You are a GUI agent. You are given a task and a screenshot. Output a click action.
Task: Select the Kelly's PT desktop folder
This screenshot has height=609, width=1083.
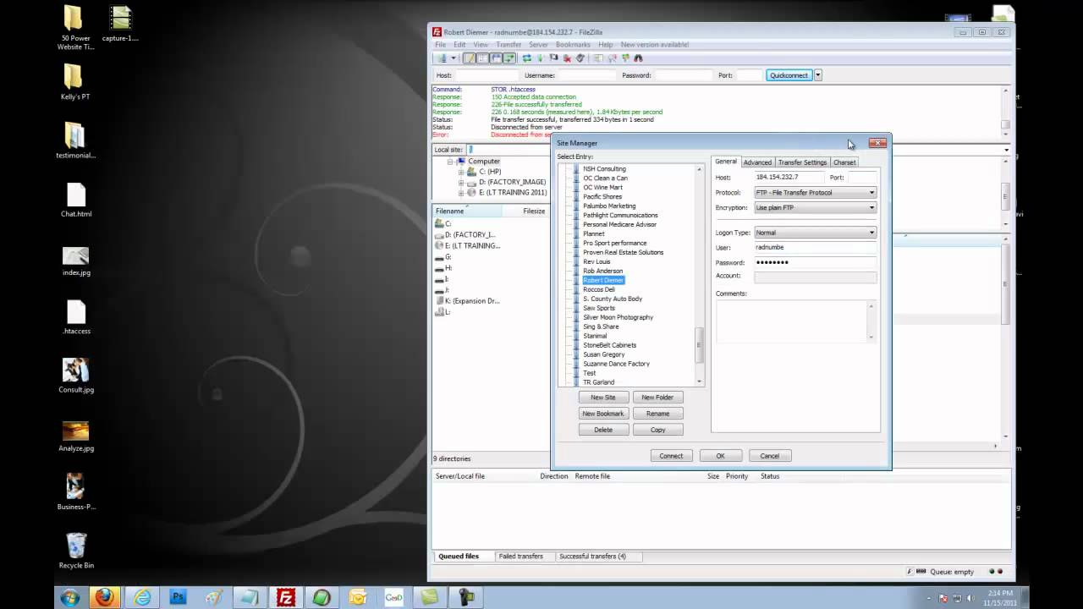(74, 82)
